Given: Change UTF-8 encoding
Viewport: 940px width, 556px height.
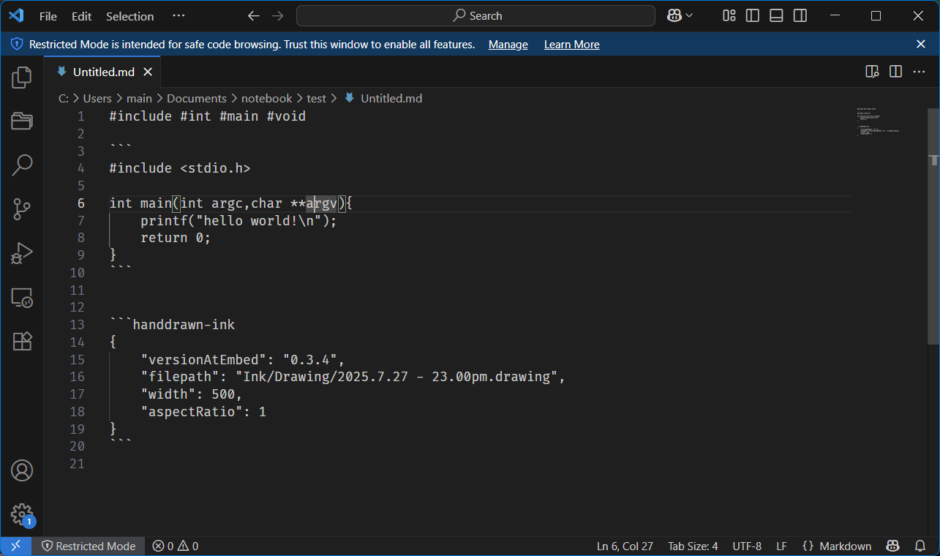Looking at the screenshot, I should (x=747, y=546).
